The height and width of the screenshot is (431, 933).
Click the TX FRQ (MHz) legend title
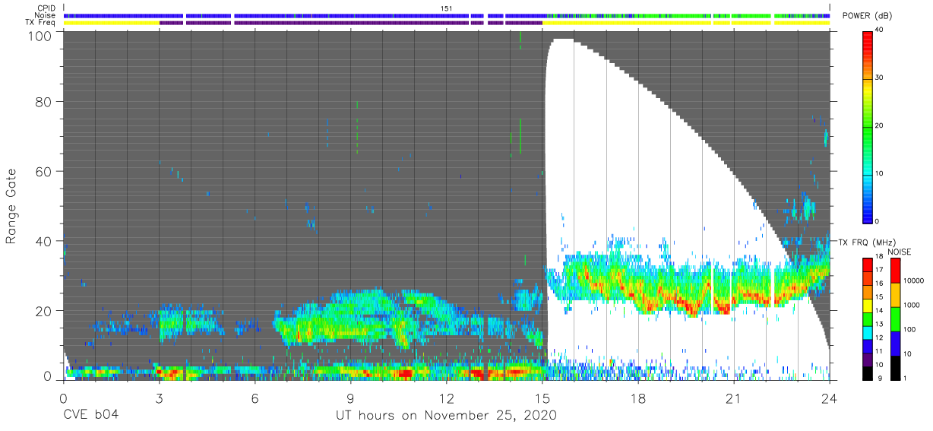[867, 242]
